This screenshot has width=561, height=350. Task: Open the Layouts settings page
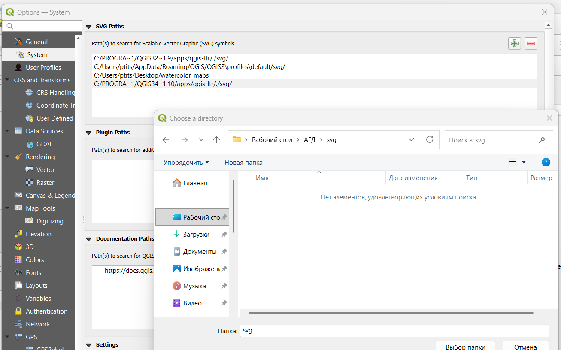38,285
